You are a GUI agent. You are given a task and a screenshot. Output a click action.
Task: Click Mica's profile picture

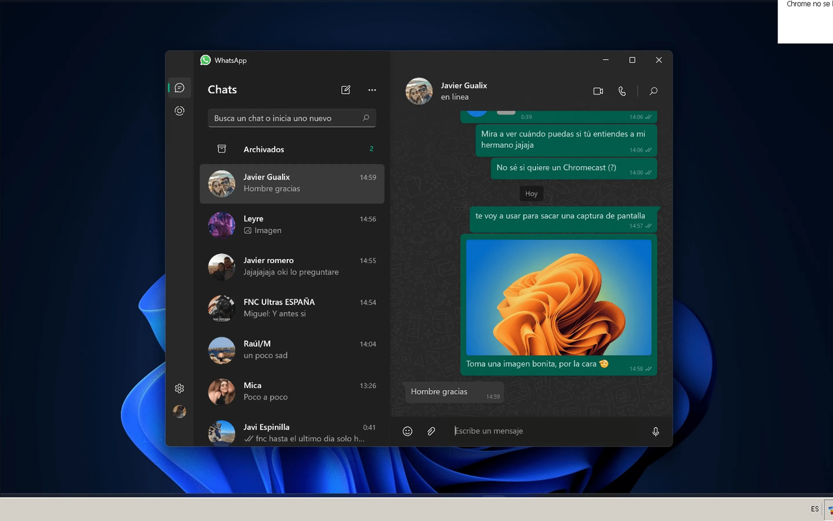click(x=221, y=392)
